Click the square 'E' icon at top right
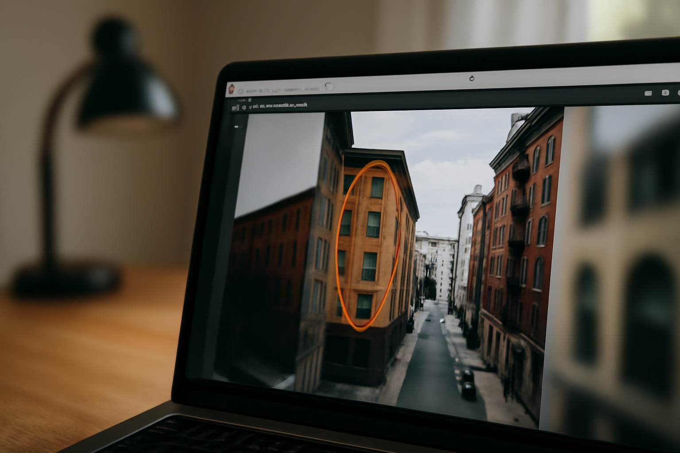Image resolution: width=680 pixels, height=453 pixels. [x=665, y=92]
